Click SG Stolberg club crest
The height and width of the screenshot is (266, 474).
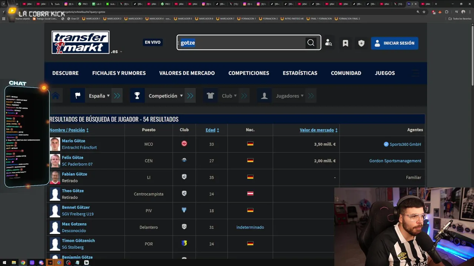(x=184, y=243)
